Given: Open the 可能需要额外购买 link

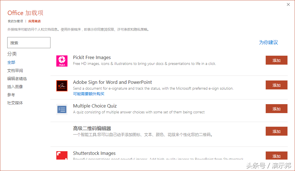Looking at the screenshot, I should coord(89,94).
